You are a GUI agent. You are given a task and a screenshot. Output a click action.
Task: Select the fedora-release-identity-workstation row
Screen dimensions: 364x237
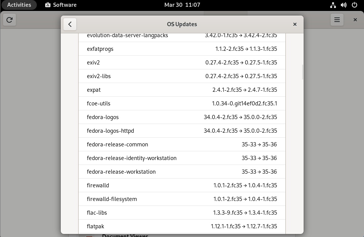(182, 159)
